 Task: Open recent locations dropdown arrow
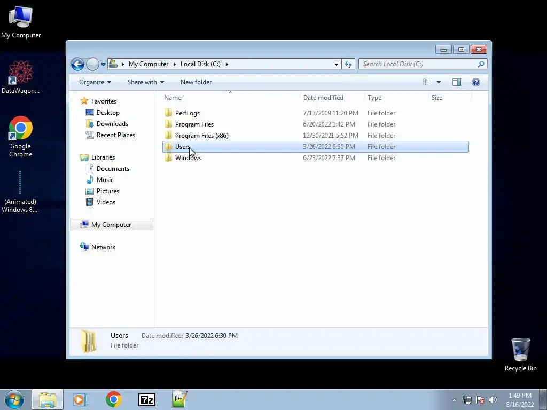(x=103, y=65)
